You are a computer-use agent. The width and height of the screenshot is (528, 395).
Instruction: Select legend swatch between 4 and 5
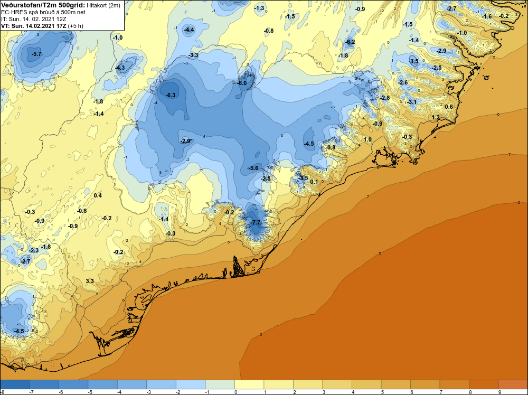(x=366, y=384)
